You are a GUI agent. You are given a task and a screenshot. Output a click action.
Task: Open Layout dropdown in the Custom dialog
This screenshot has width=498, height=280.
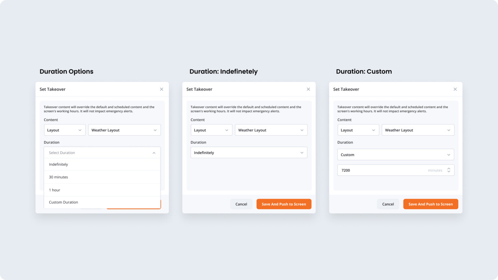point(358,130)
